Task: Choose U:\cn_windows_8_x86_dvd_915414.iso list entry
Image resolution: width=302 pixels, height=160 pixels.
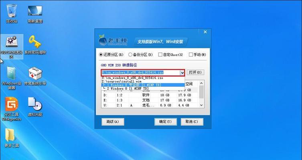Action: coord(143,78)
